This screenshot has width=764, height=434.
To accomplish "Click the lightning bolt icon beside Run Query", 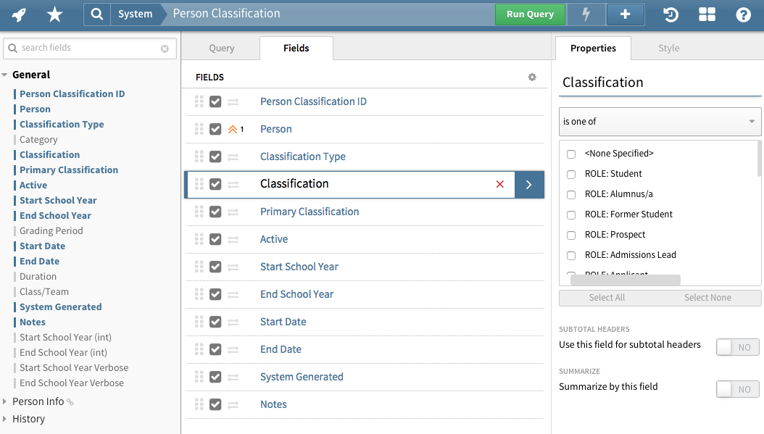I will point(586,14).
